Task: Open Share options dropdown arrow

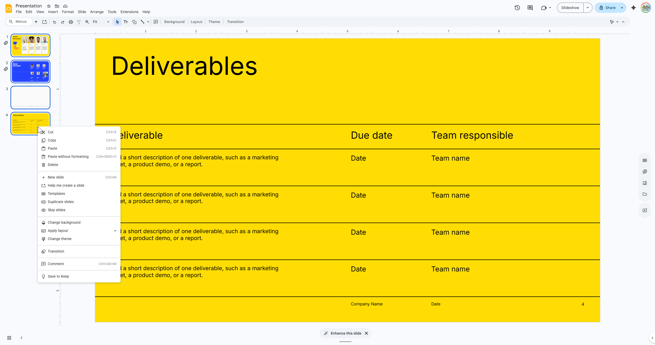Action: click(622, 8)
